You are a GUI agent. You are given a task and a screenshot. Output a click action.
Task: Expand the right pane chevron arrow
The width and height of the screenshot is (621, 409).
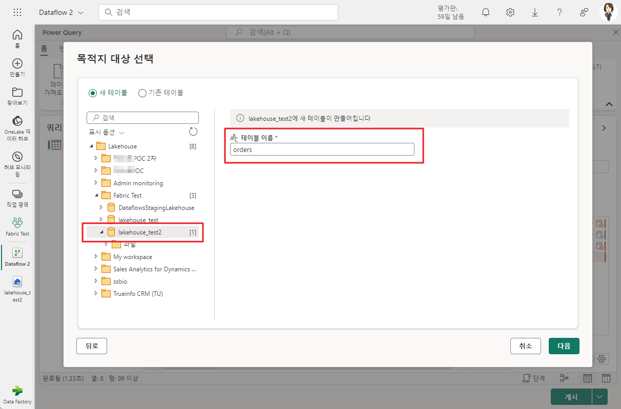tap(604, 128)
